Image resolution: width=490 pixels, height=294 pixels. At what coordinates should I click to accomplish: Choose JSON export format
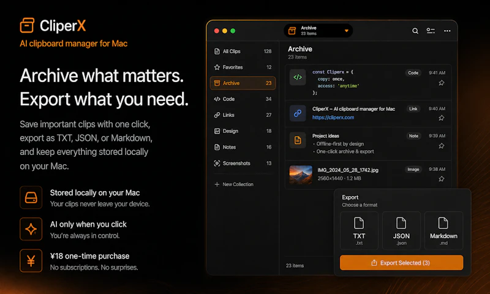click(401, 230)
